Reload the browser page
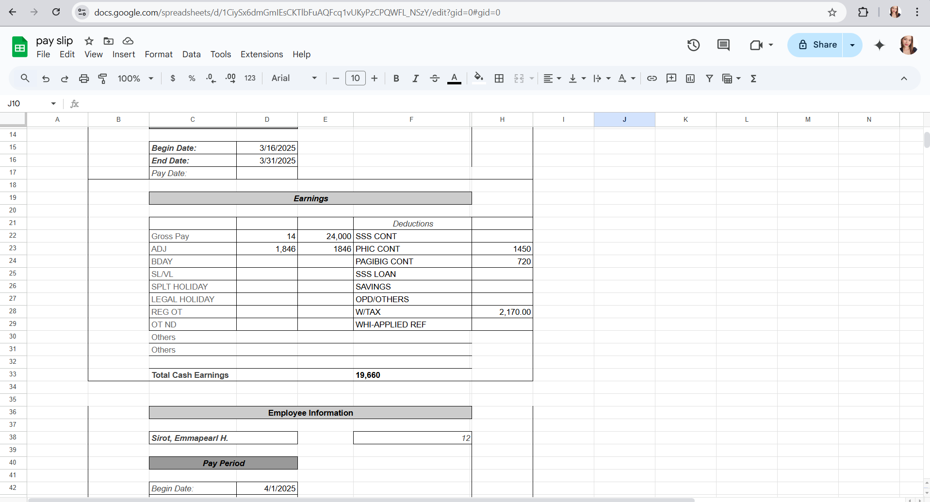 pos(56,12)
